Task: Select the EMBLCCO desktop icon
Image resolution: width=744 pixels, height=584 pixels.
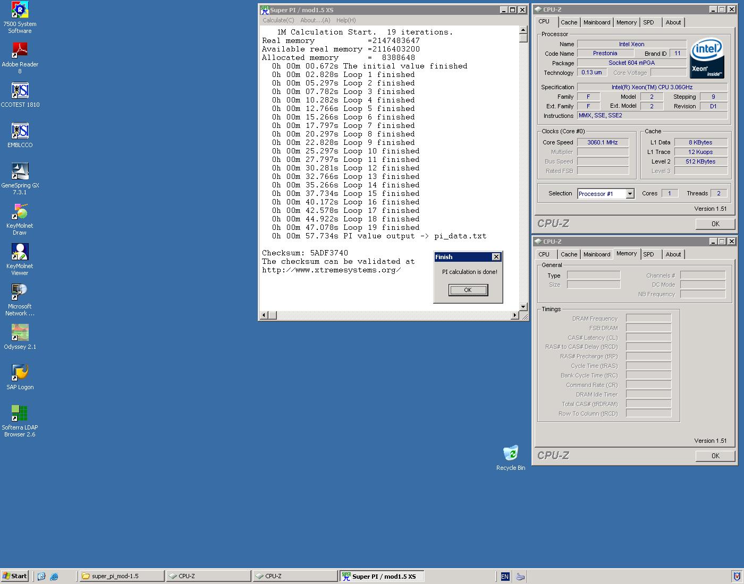Action: (20, 135)
